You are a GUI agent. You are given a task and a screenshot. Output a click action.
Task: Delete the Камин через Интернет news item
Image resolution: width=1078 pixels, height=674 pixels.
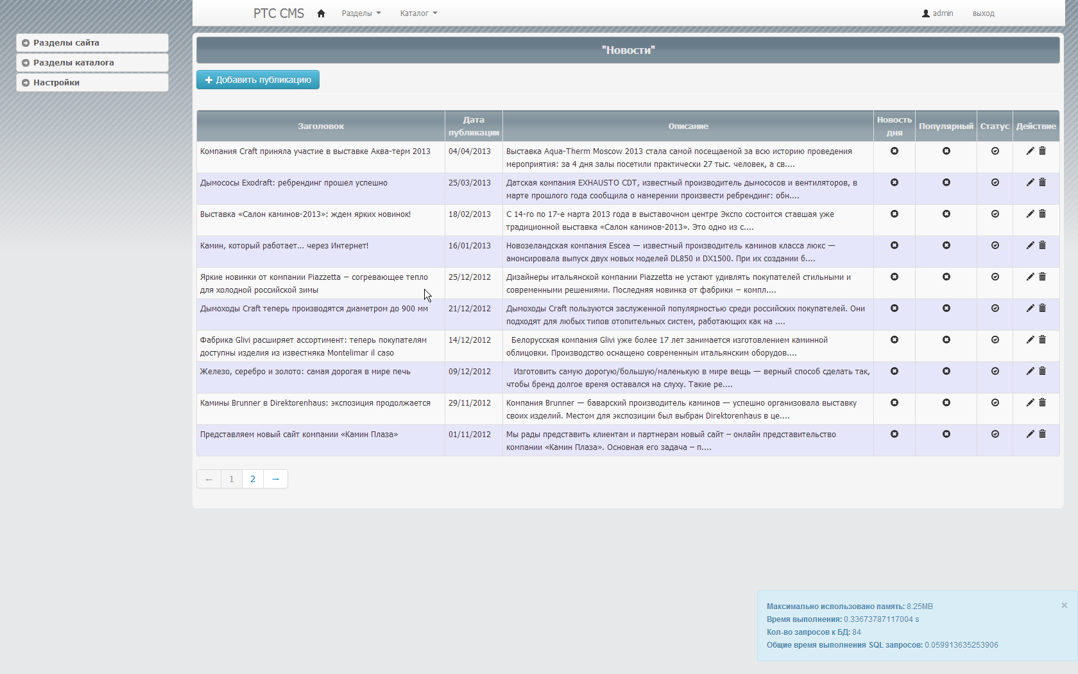tap(1042, 245)
